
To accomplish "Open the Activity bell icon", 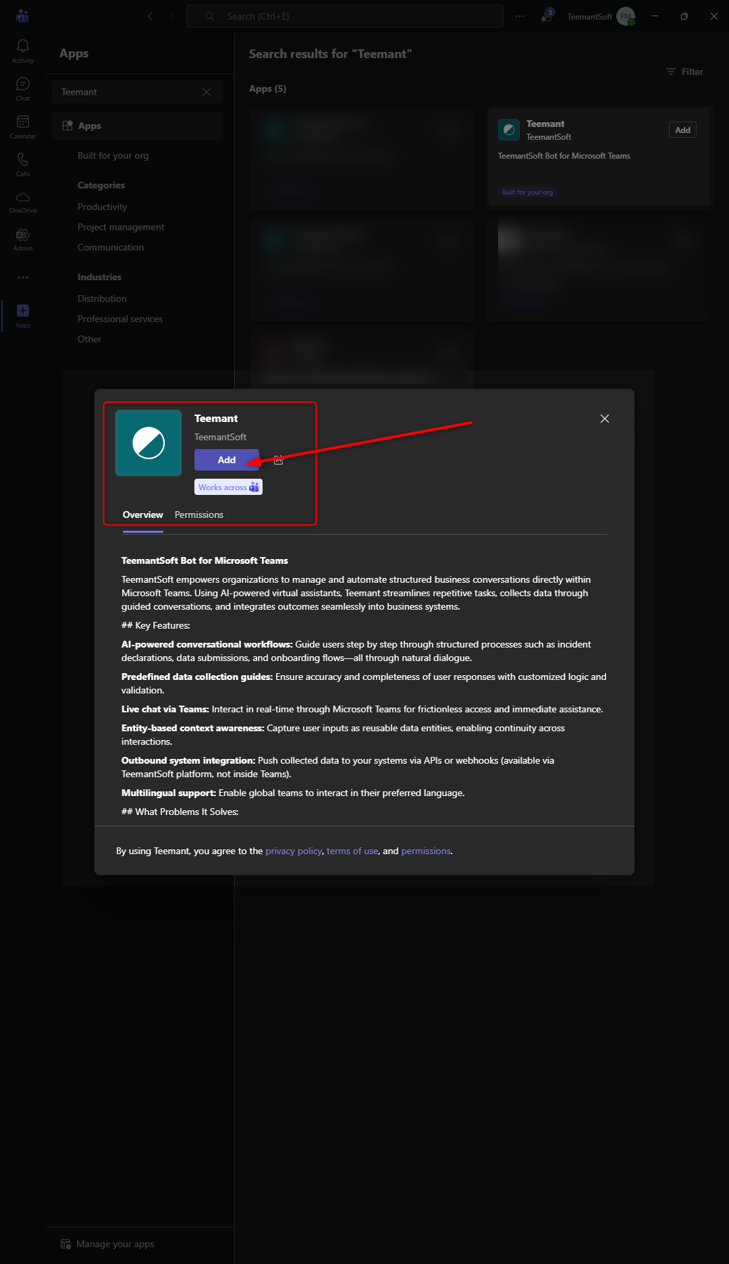I will (x=22, y=51).
